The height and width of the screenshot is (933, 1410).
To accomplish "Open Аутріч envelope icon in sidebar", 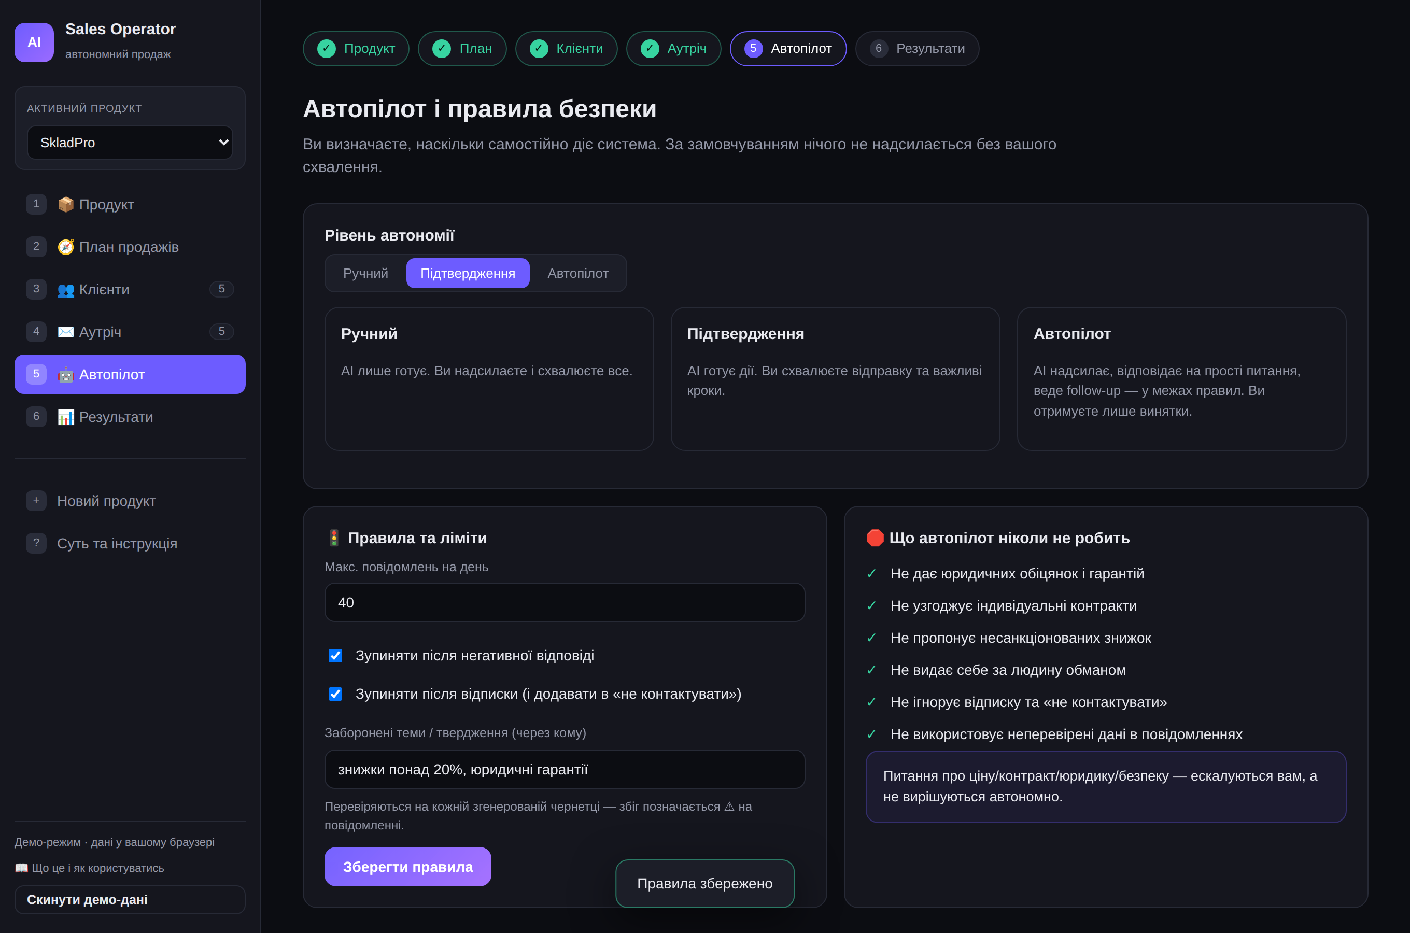I will (x=65, y=332).
